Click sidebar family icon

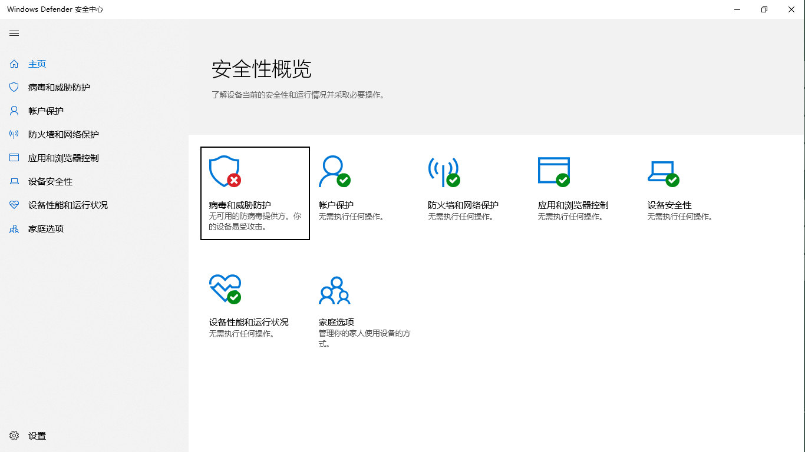pyautogui.click(x=14, y=228)
